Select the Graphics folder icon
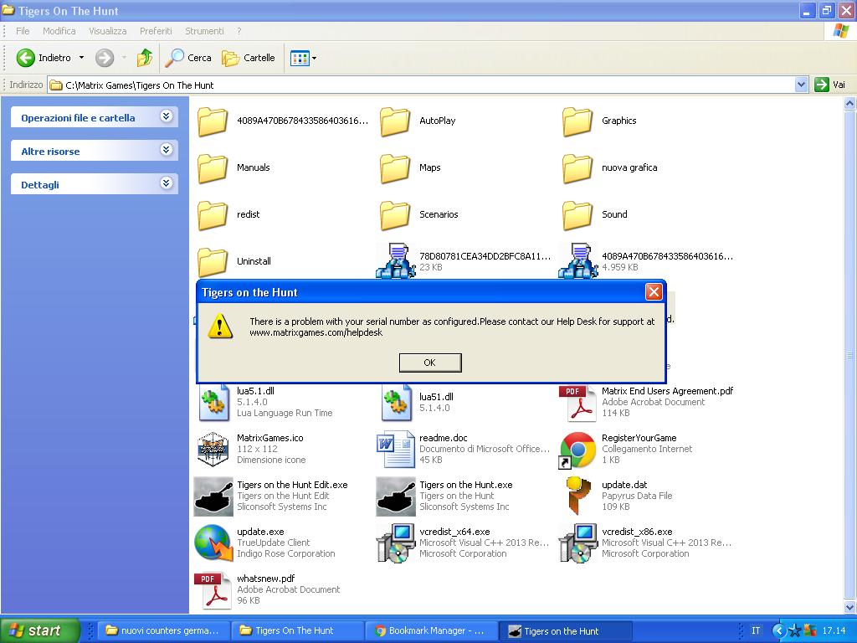The width and height of the screenshot is (857, 643). 577,121
